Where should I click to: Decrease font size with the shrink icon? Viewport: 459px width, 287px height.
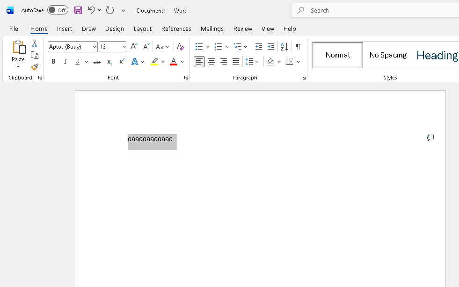146,47
